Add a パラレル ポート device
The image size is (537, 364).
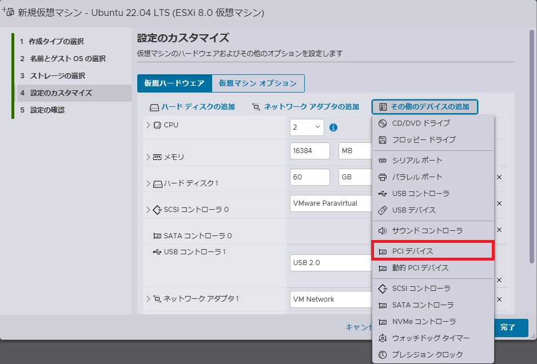tap(433, 177)
